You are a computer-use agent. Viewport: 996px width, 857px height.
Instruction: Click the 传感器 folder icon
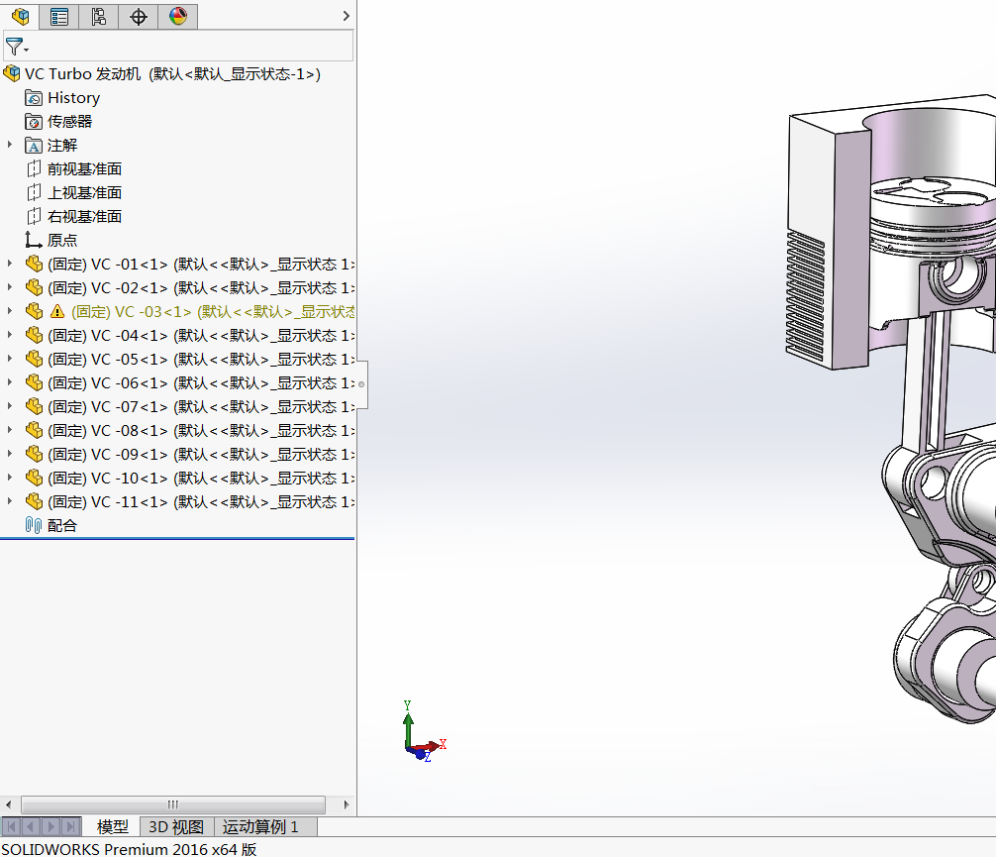pyautogui.click(x=34, y=122)
